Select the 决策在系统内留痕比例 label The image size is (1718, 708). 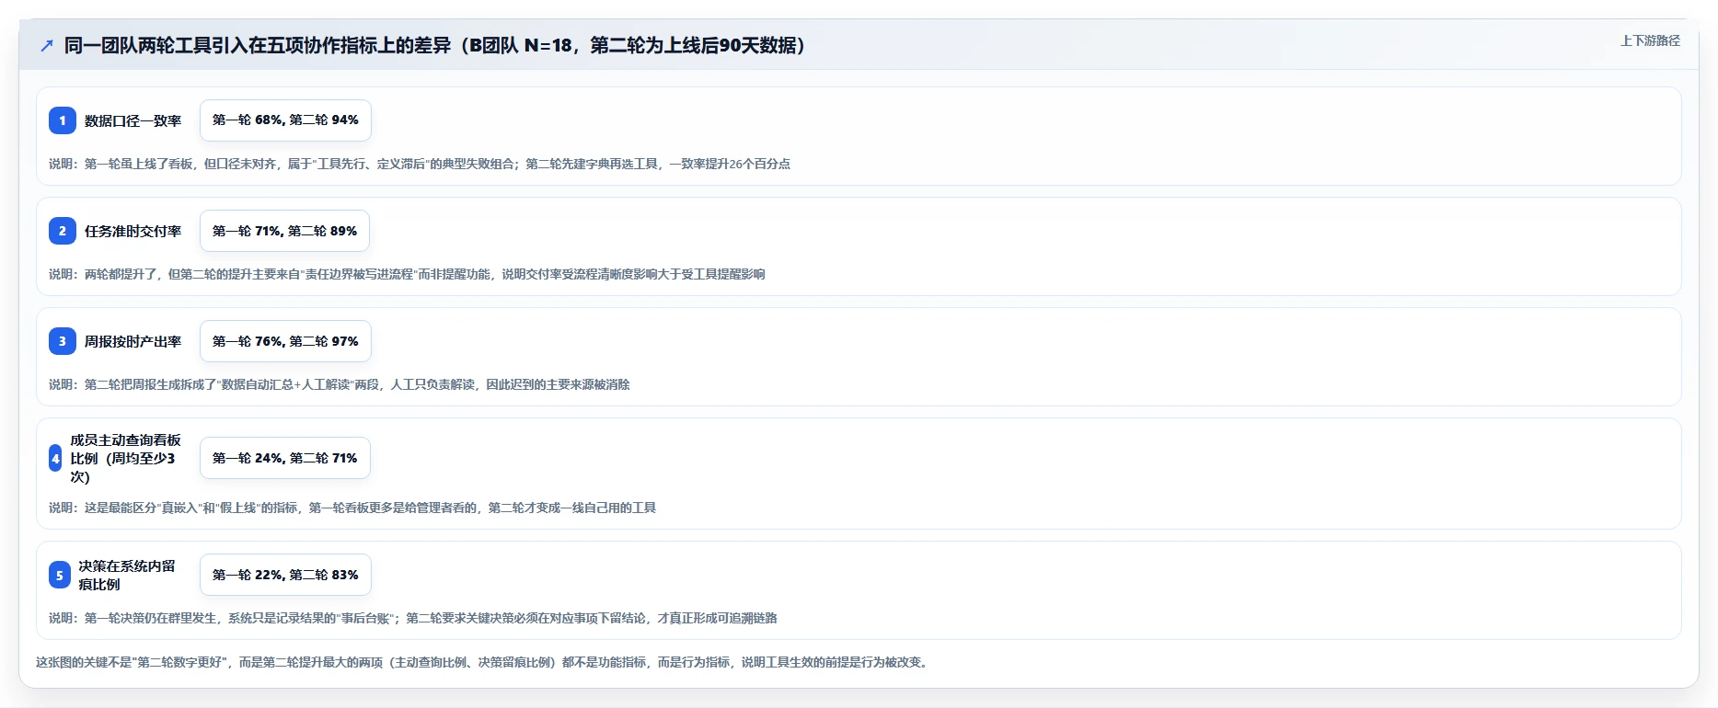(127, 575)
